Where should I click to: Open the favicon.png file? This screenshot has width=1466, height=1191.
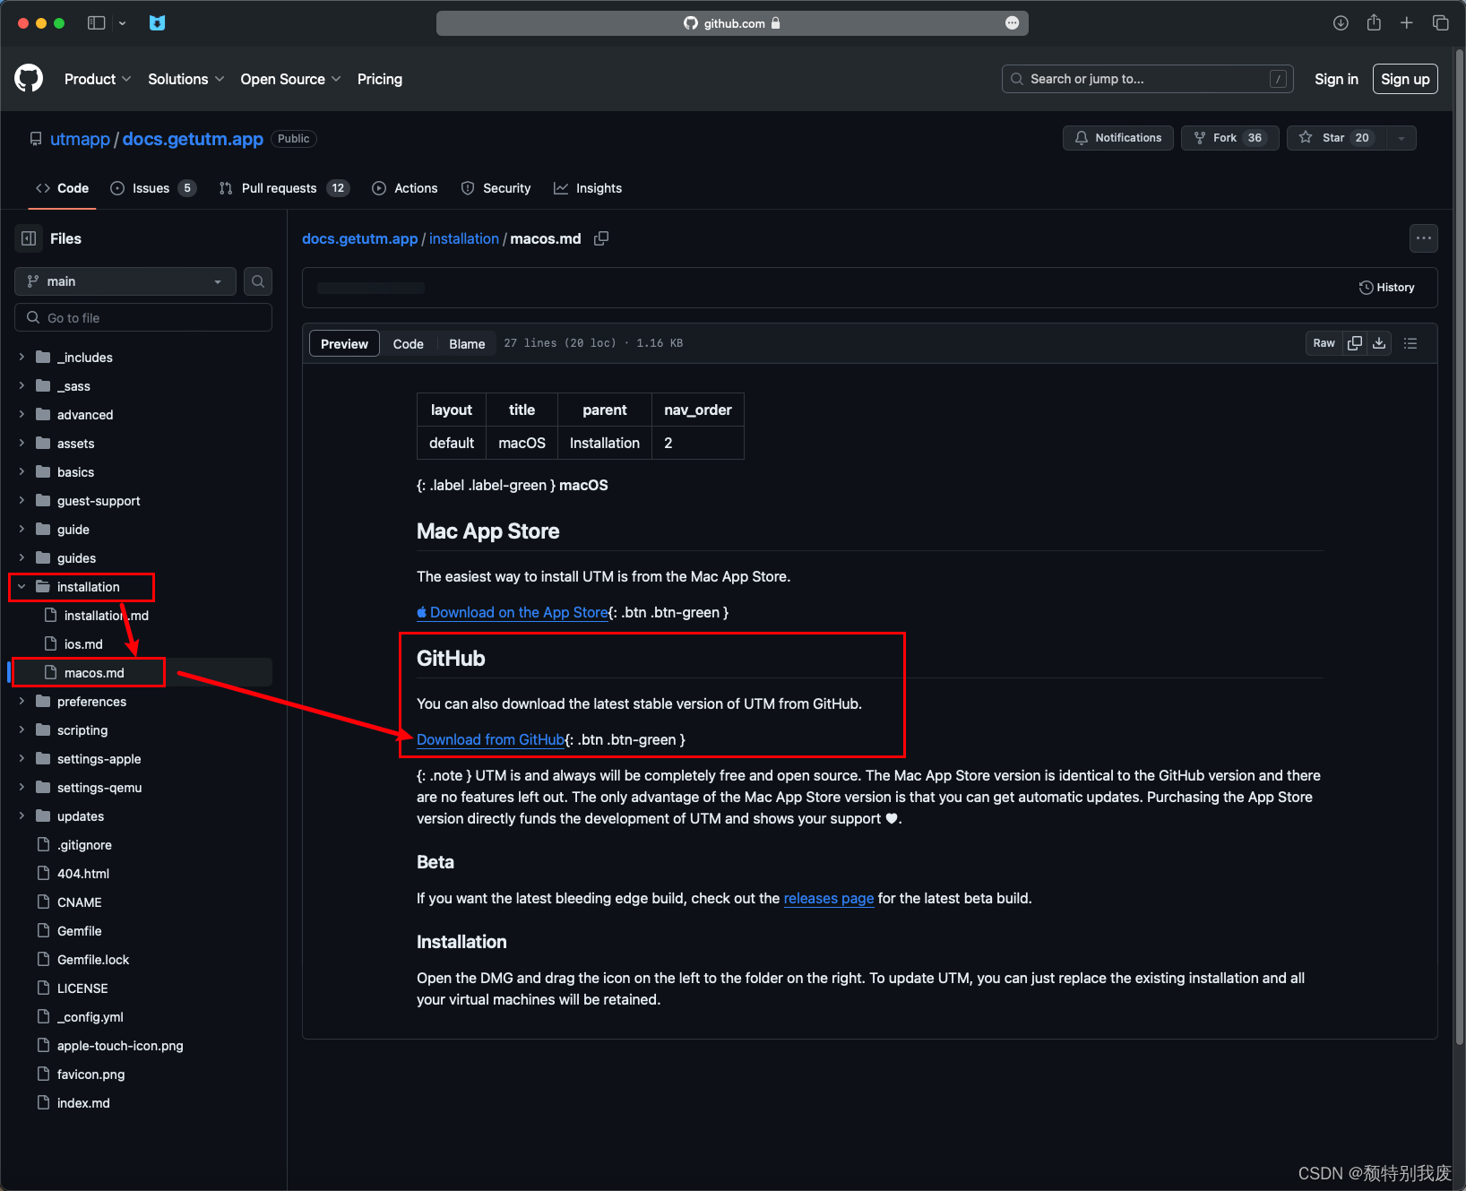(91, 1074)
